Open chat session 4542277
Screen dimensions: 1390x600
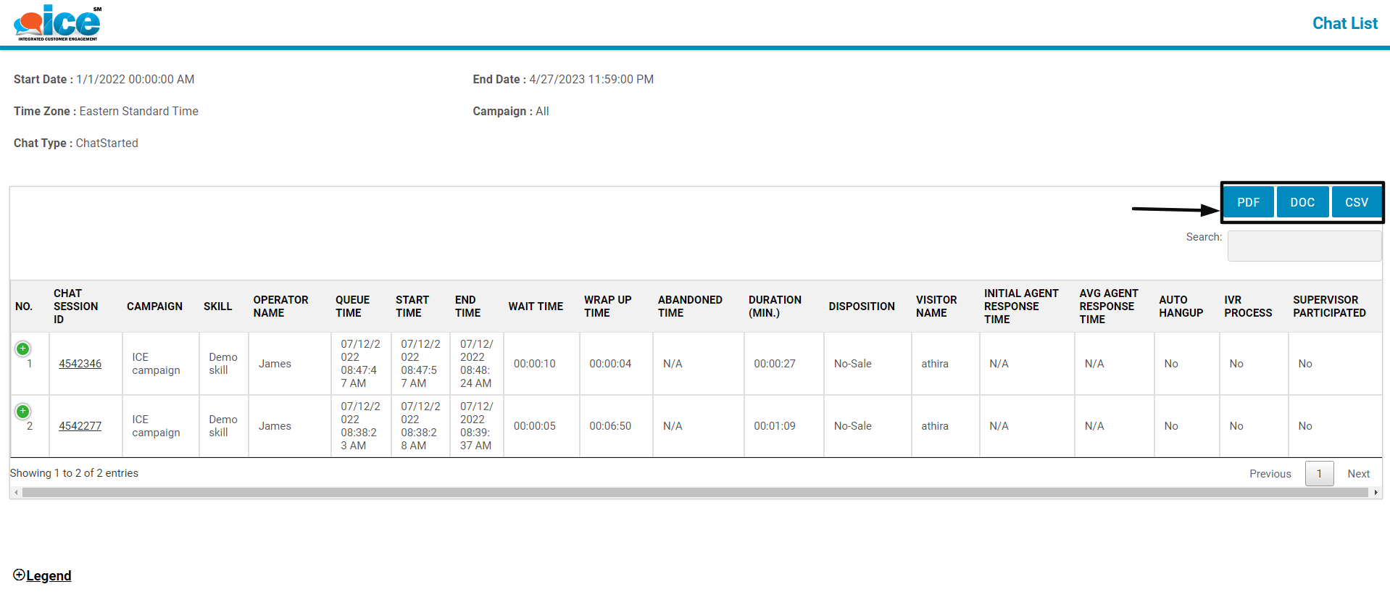tap(80, 426)
